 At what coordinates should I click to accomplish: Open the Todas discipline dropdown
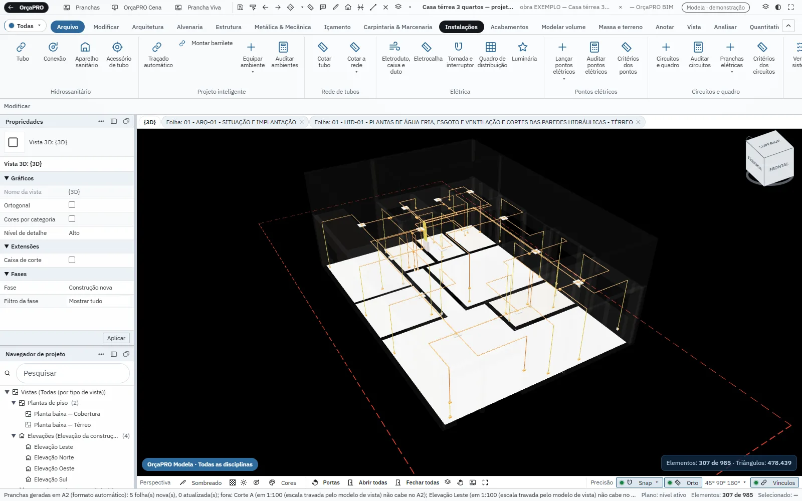(x=25, y=26)
